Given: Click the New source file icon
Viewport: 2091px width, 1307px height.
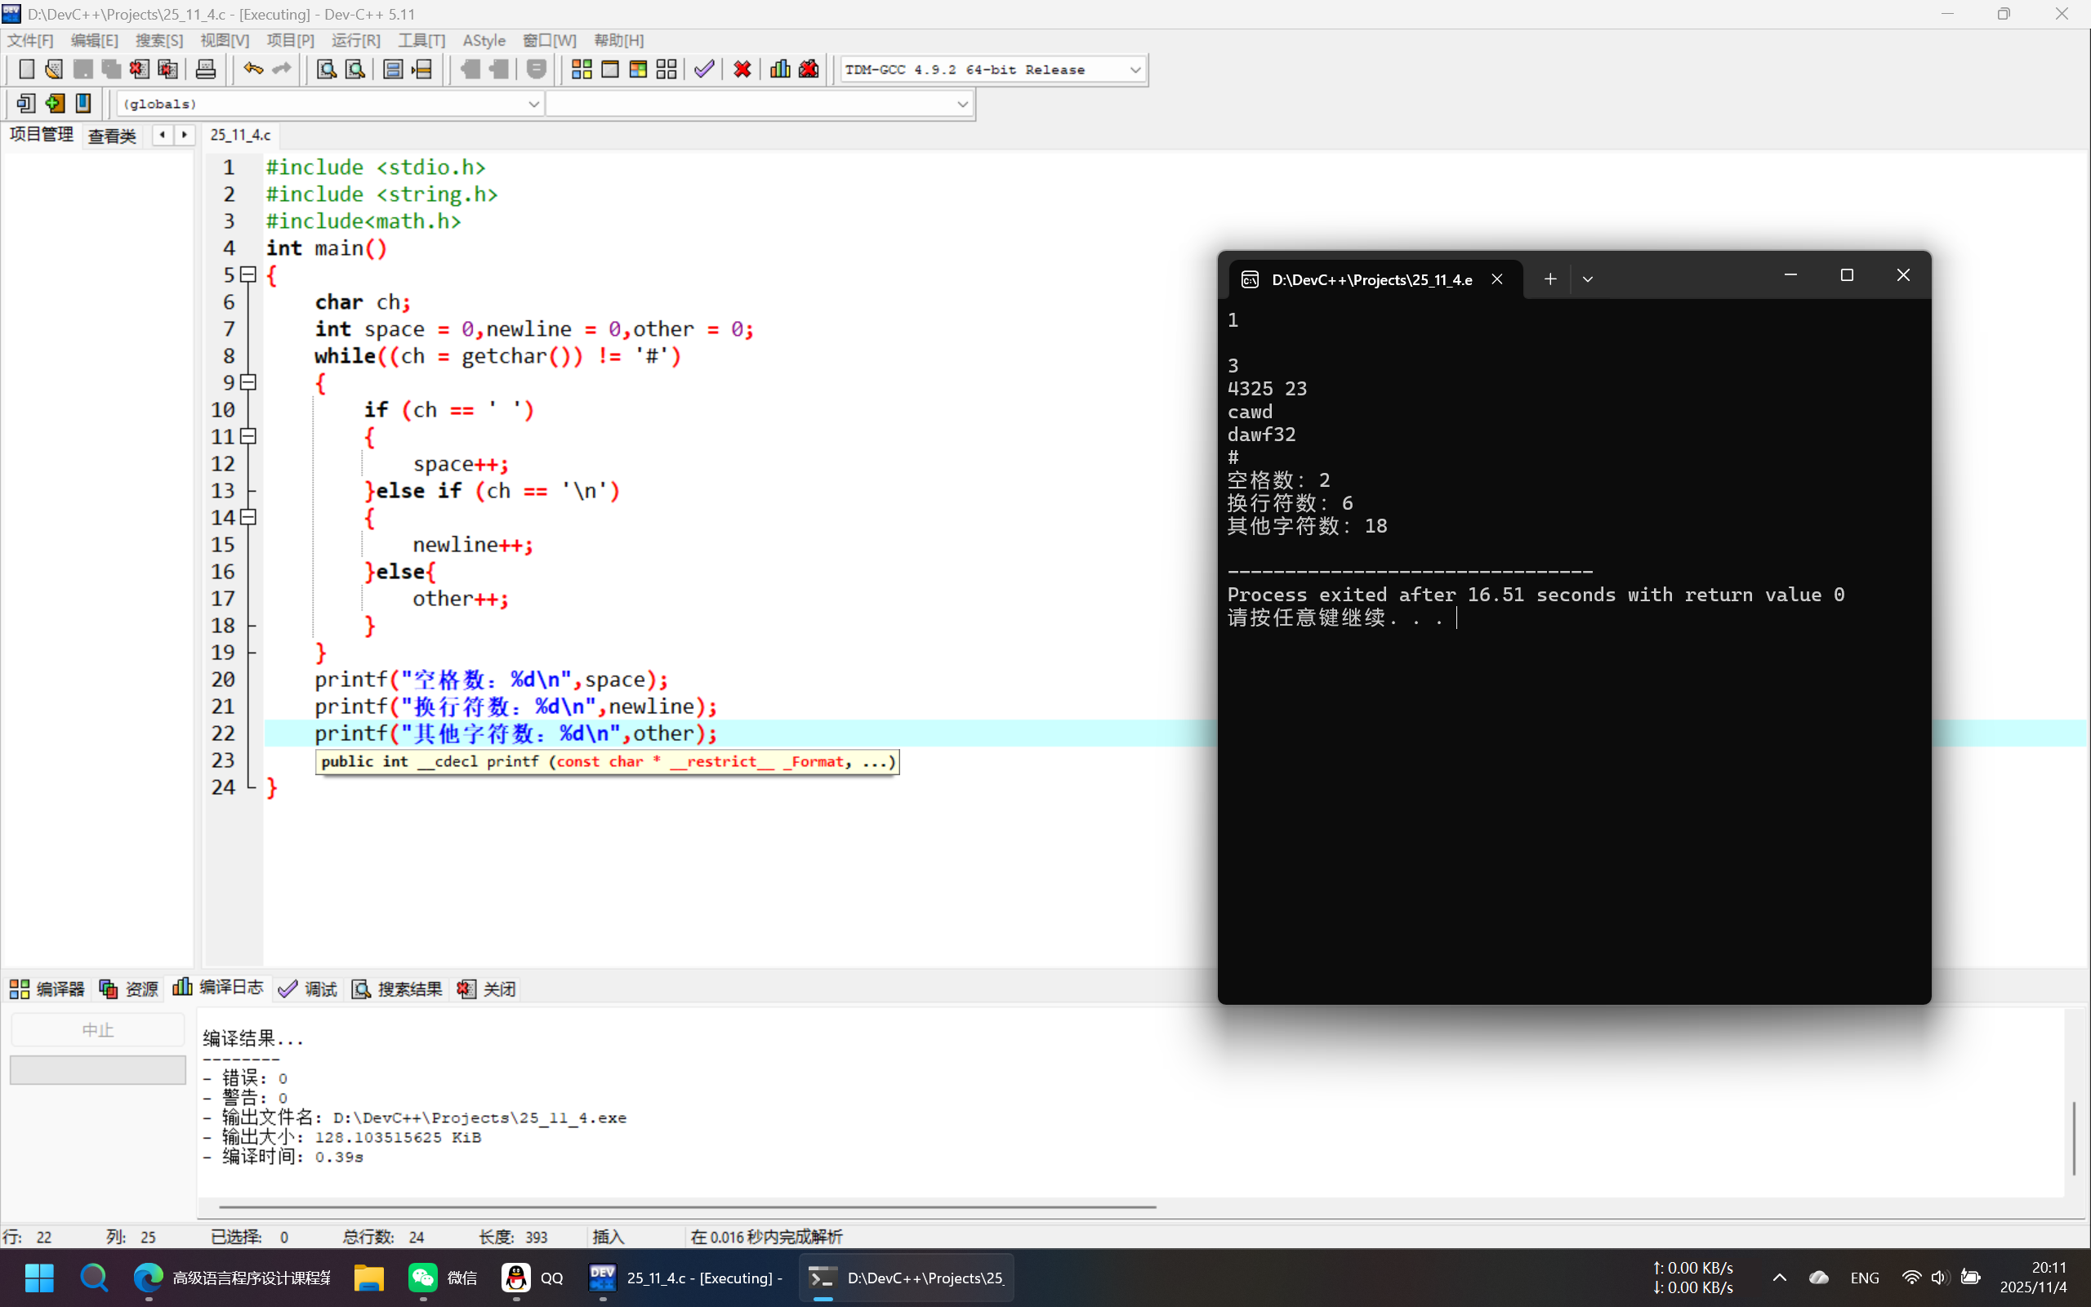Looking at the screenshot, I should (x=26, y=69).
